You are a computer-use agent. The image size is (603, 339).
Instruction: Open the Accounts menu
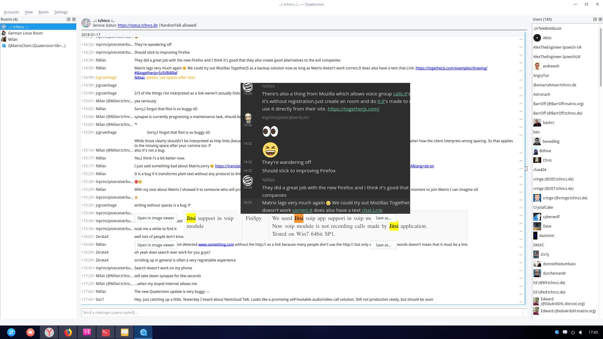(x=11, y=12)
